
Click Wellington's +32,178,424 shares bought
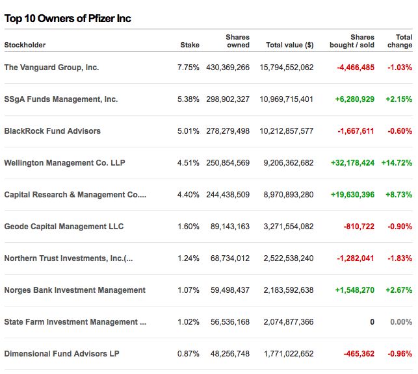353,163
